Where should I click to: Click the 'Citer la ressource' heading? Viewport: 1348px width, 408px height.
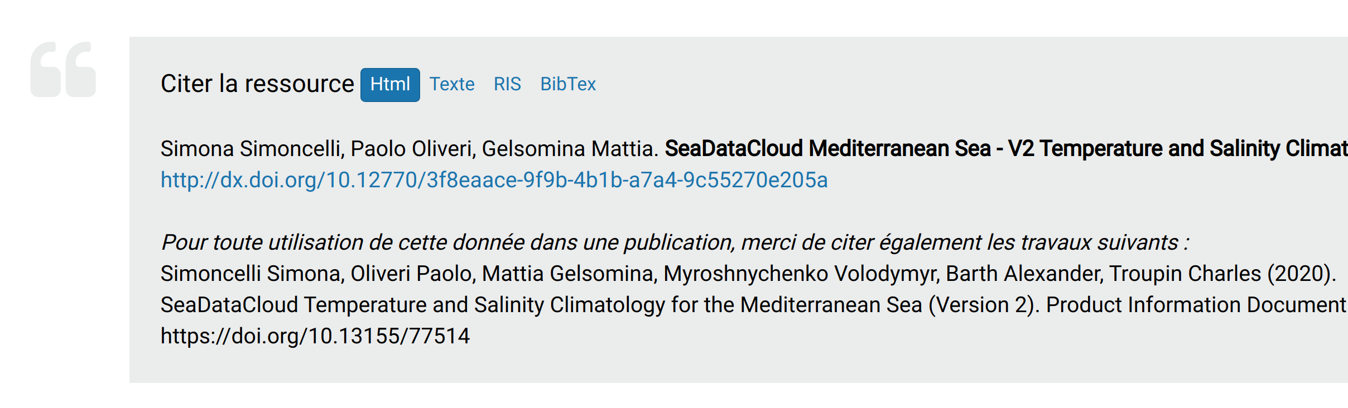click(x=257, y=84)
